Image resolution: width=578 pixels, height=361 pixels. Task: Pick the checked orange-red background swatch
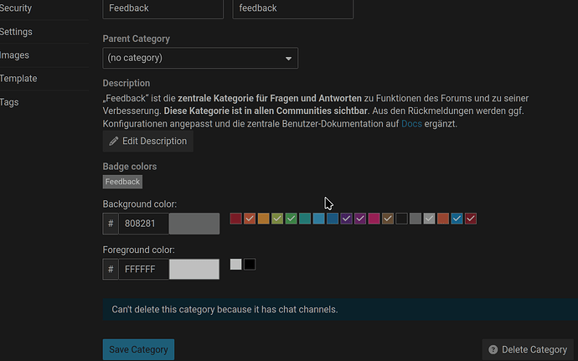[x=250, y=219]
